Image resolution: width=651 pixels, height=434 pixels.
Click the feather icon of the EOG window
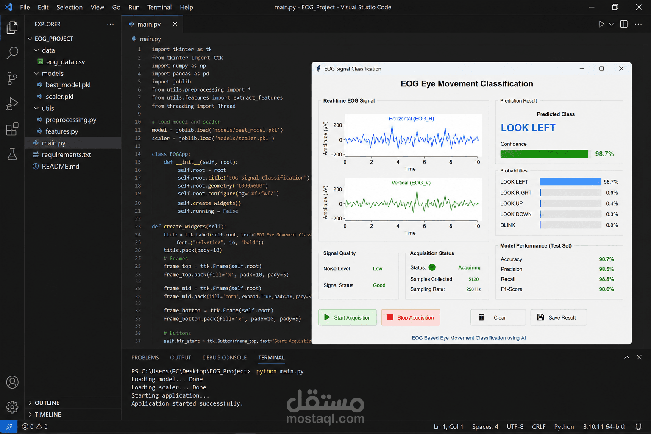tap(319, 69)
